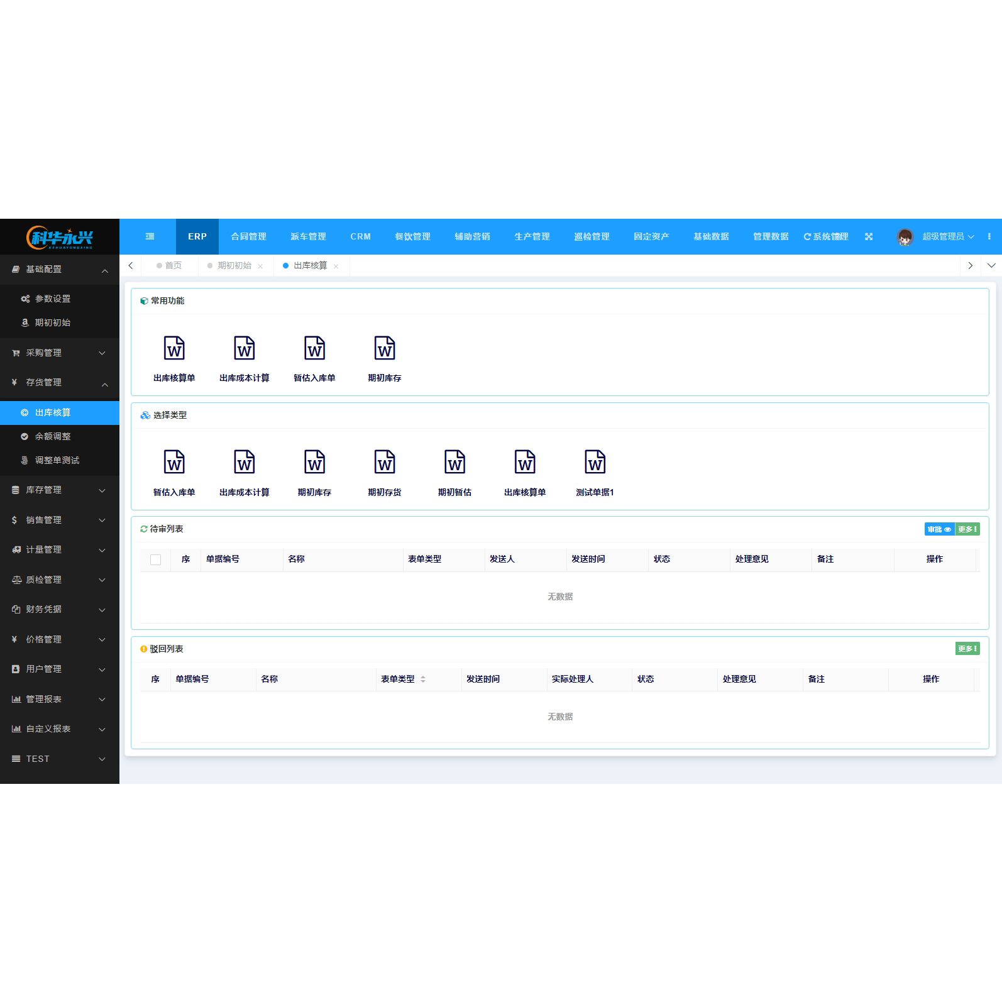Click the fullscreen expand icon in header

point(869,236)
